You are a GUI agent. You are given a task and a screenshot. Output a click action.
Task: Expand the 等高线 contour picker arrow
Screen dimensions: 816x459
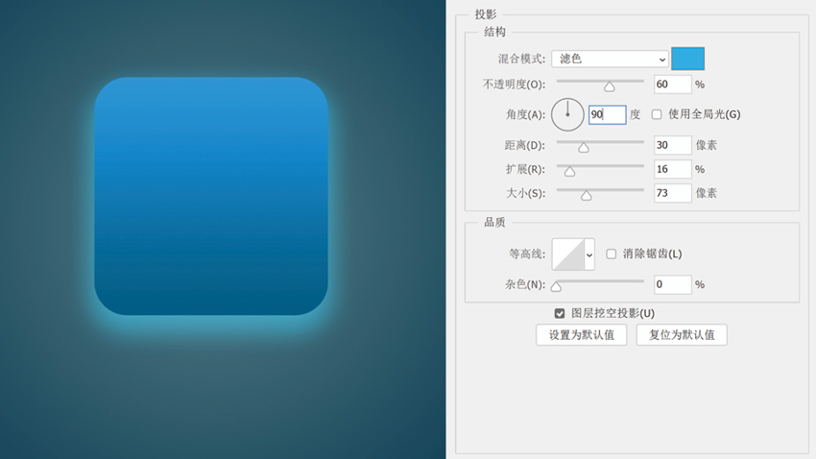coord(589,254)
